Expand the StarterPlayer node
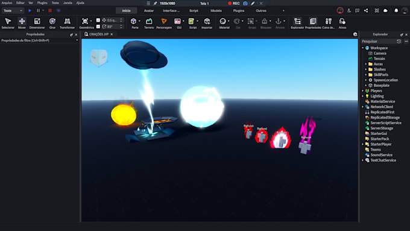 tap(363, 144)
